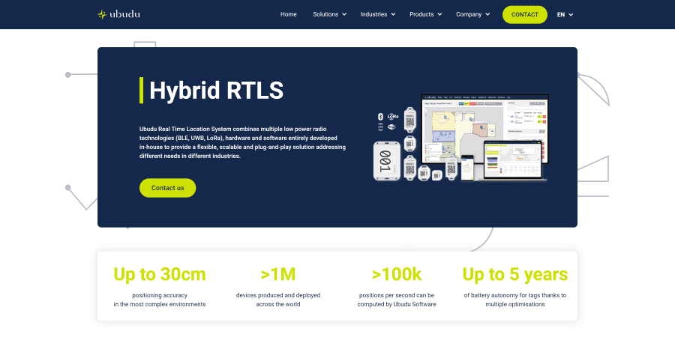
Task: Expand the Solutions dropdown chevron
Action: pos(344,15)
